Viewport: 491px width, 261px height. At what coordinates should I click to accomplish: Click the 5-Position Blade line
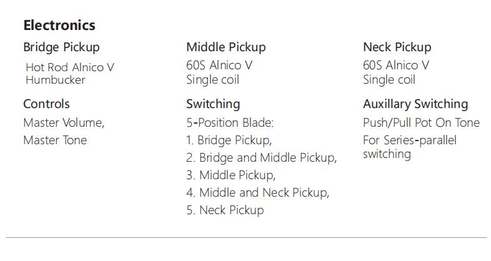click(230, 123)
